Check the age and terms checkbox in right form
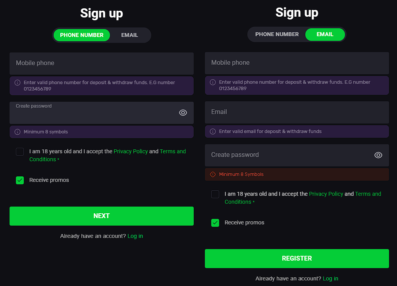This screenshot has height=286, width=397. pos(215,194)
